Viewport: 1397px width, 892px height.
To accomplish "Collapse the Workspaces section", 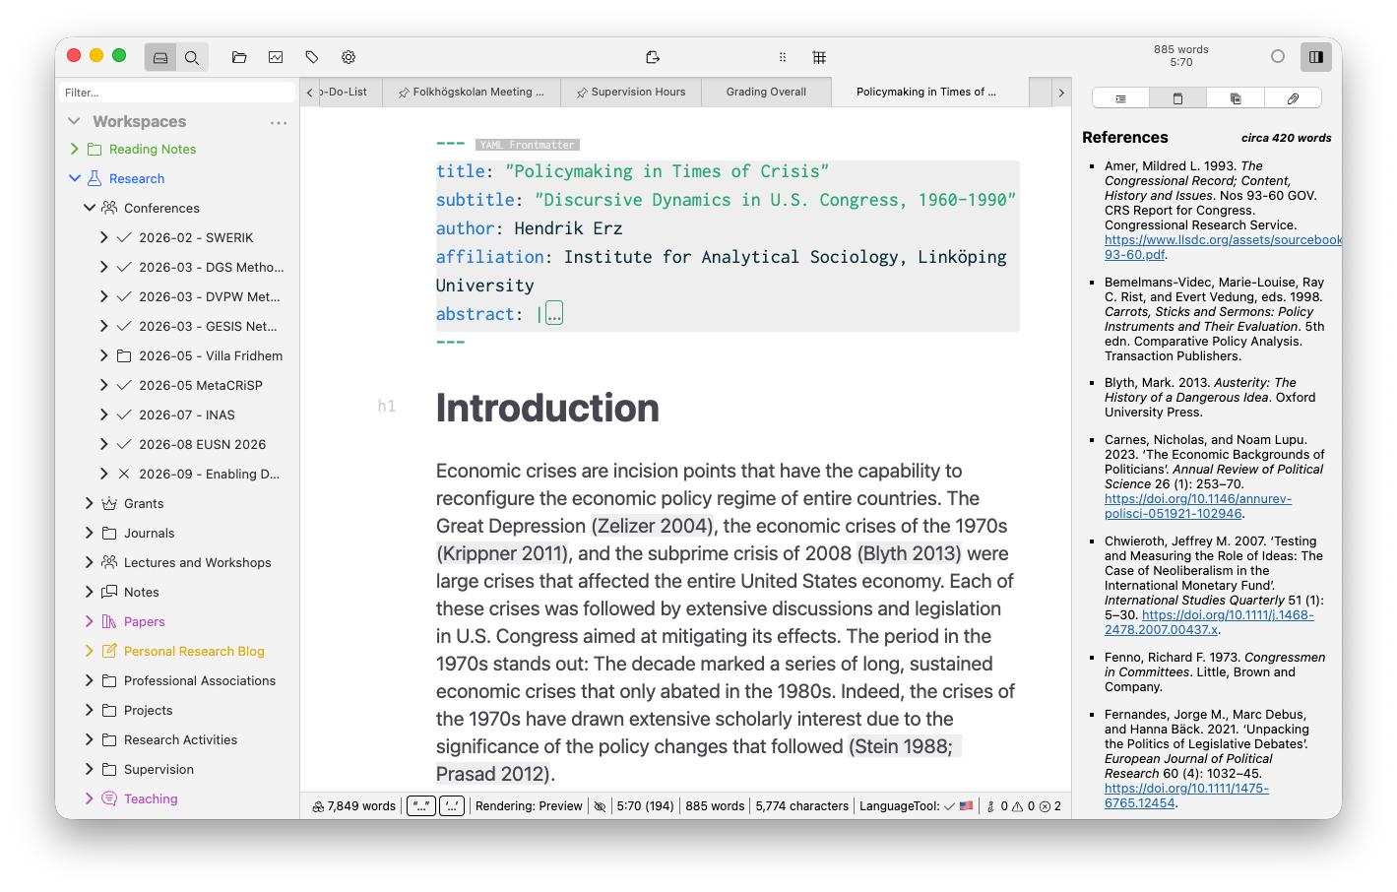I will (x=74, y=121).
